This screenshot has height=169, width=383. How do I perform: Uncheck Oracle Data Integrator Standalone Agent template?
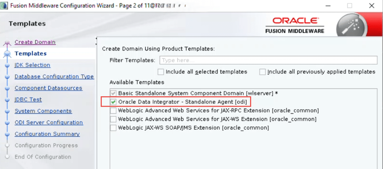(x=113, y=101)
